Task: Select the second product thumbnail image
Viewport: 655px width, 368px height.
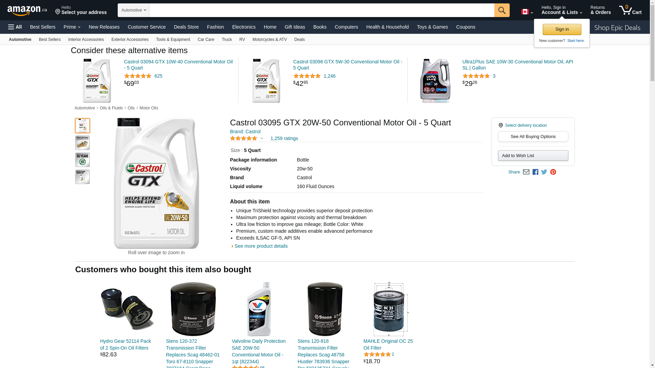Action: [83, 143]
